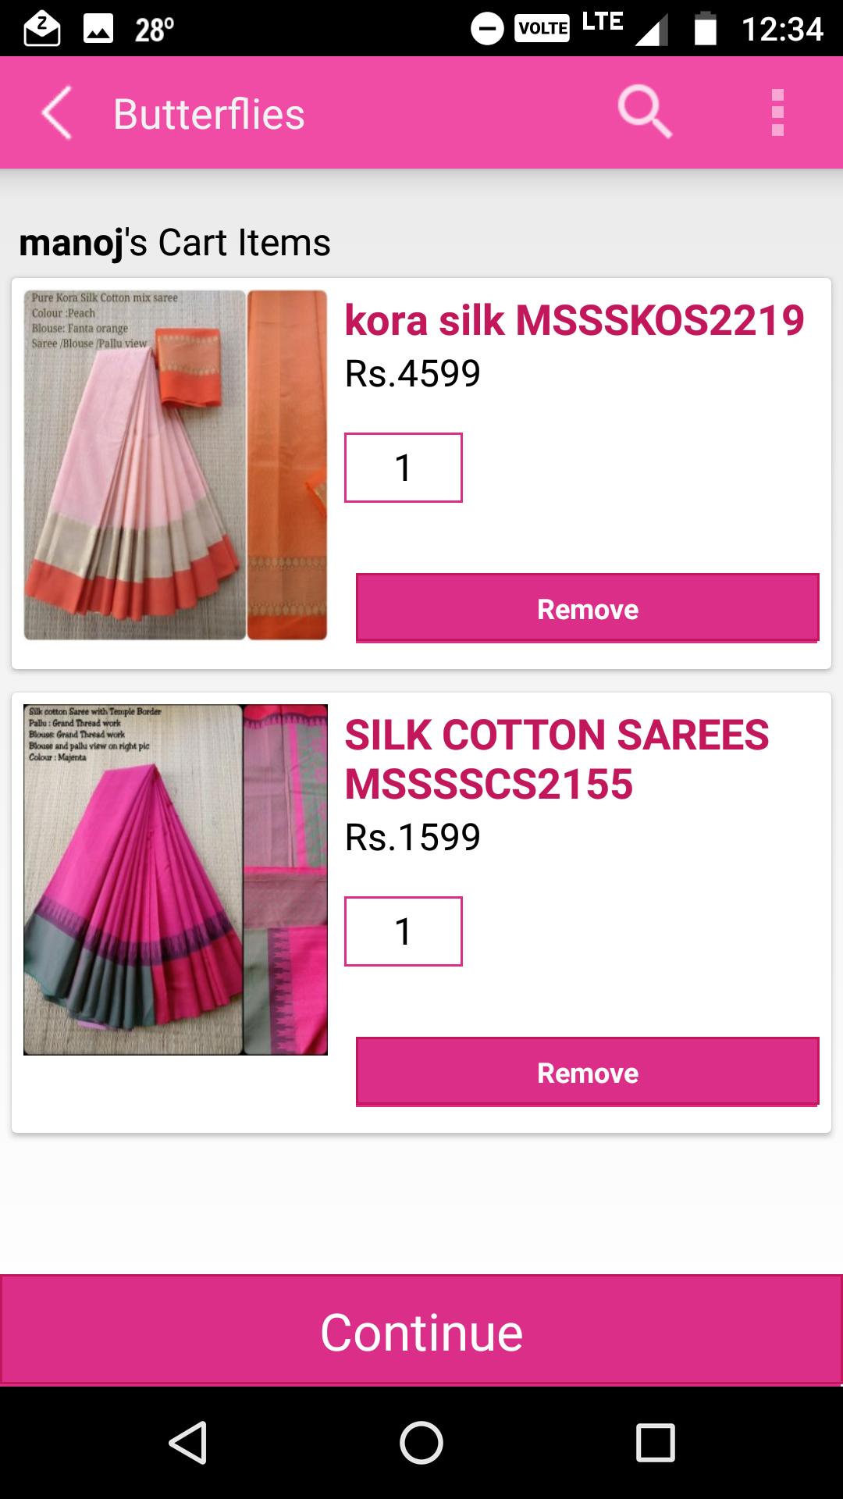Select quantity field for silk cotton saree

404,931
